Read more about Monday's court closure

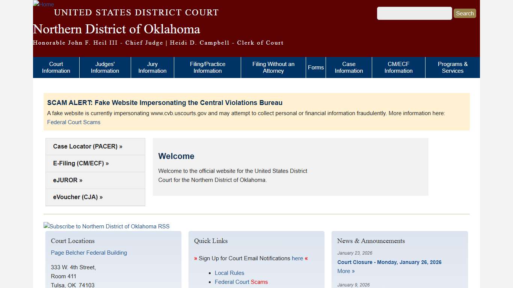tap(345, 271)
